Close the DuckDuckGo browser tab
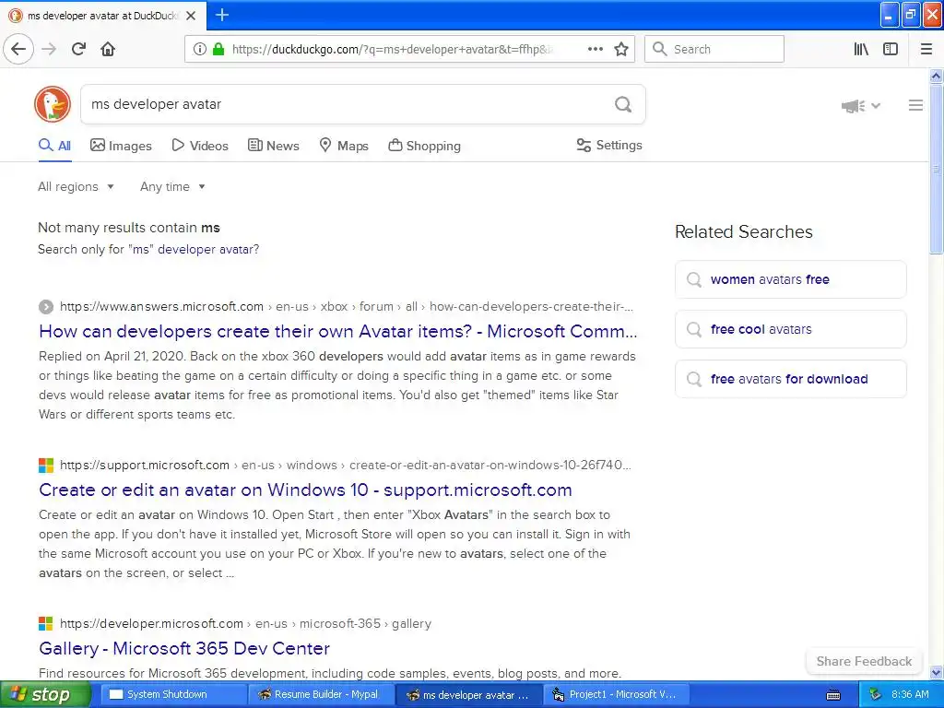The image size is (944, 708). [191, 16]
